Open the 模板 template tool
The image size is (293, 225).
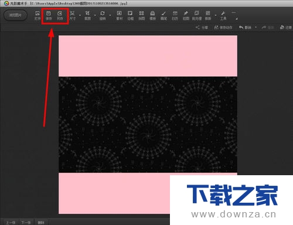[x=152, y=16]
